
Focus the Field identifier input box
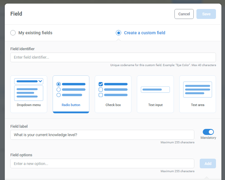tap(113, 57)
